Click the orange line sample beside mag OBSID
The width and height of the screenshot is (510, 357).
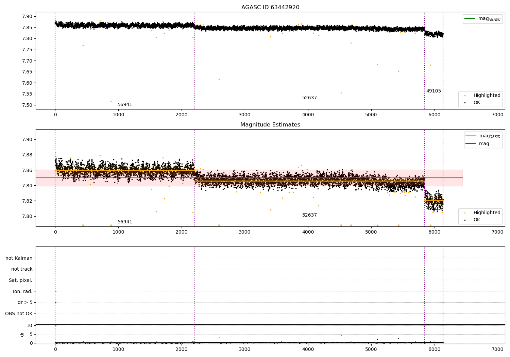(x=471, y=136)
